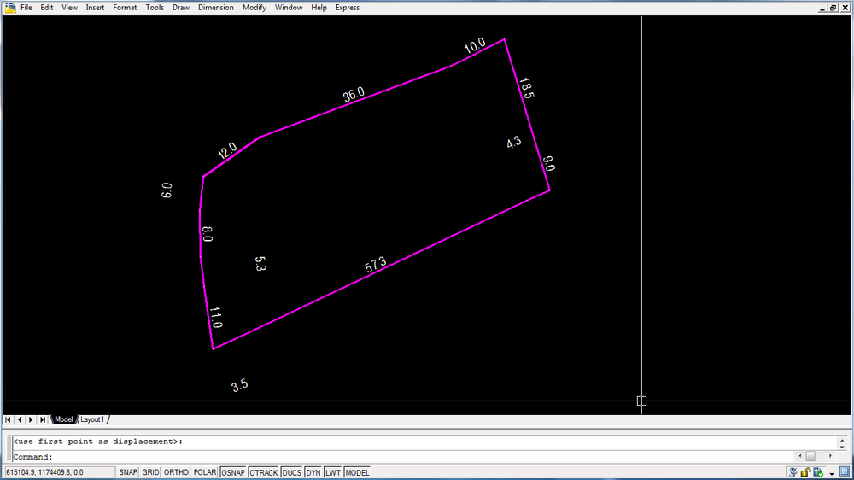Select the 5.3 text label
854x480 pixels.
260,264
